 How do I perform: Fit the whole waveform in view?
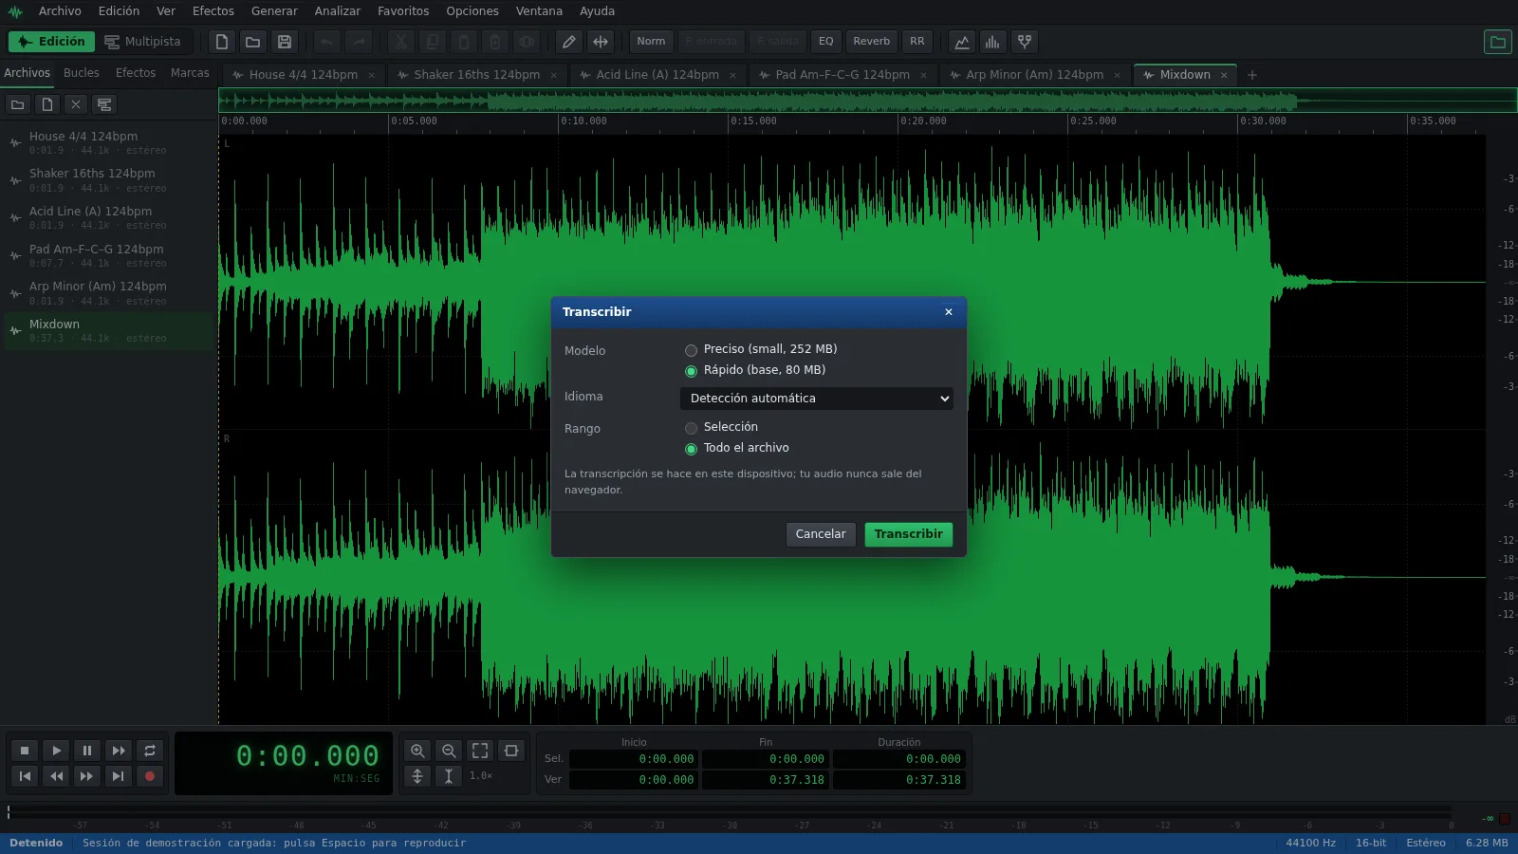pyautogui.click(x=480, y=751)
